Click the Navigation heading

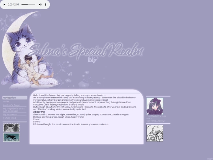[x=15, y=98]
